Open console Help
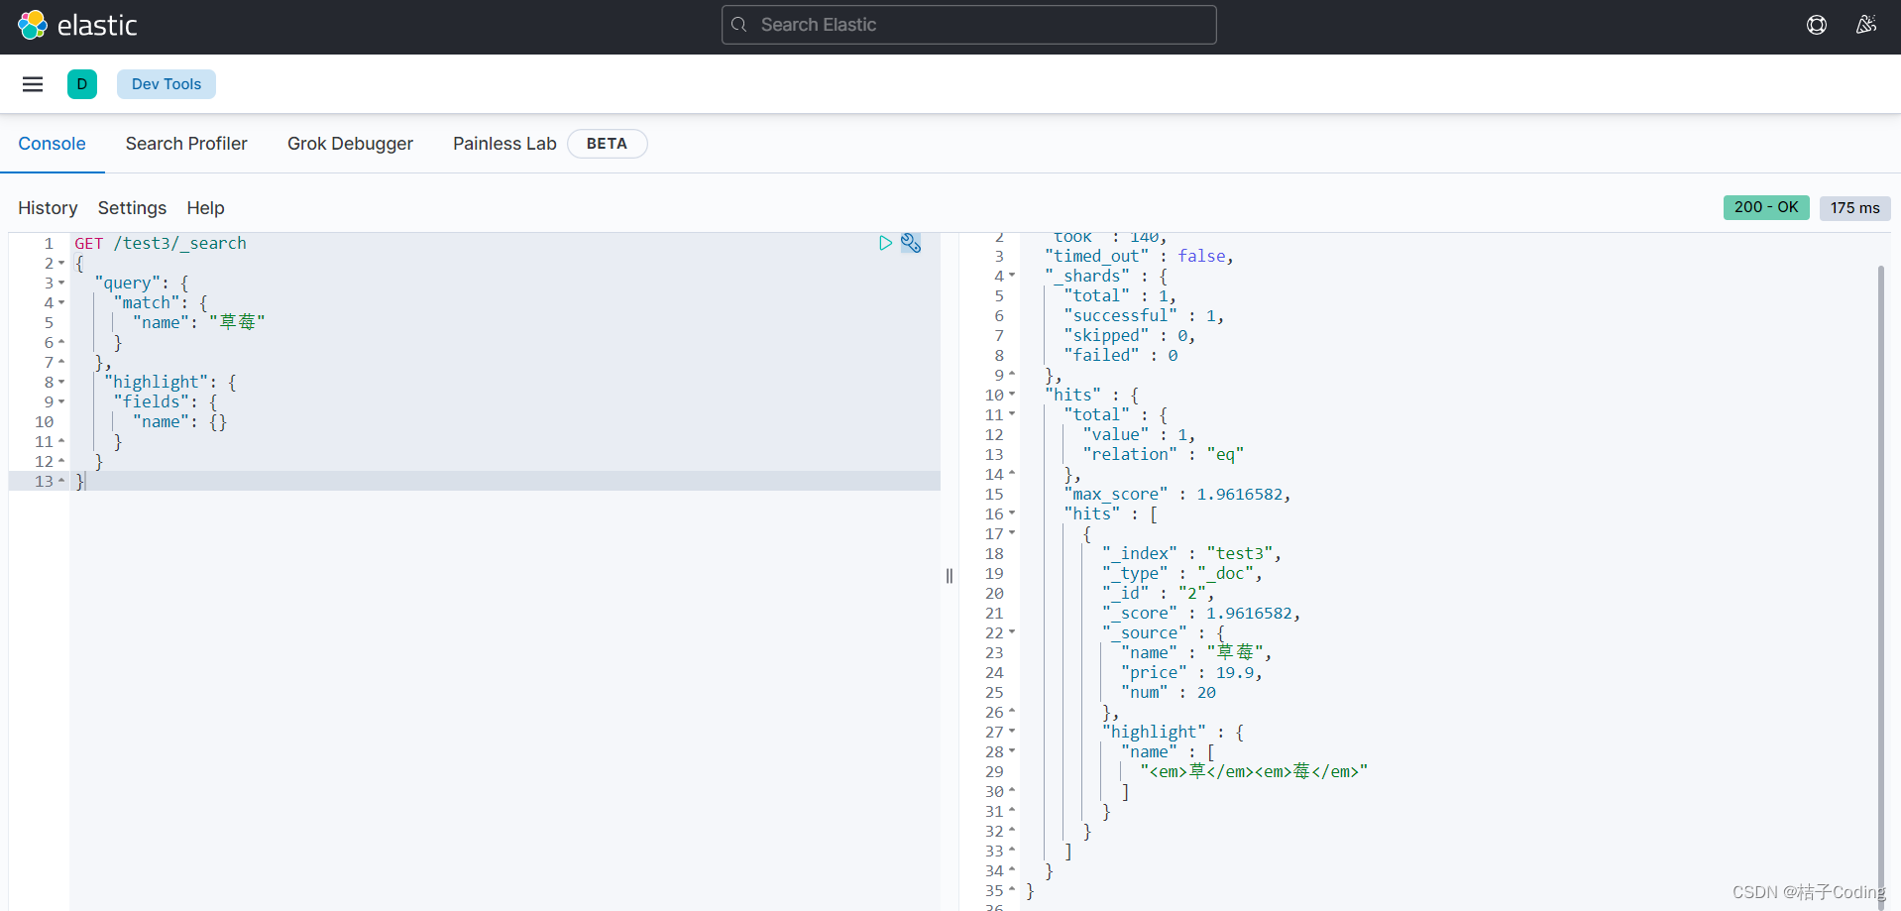Viewport: 1901px width, 911px height. tap(205, 208)
